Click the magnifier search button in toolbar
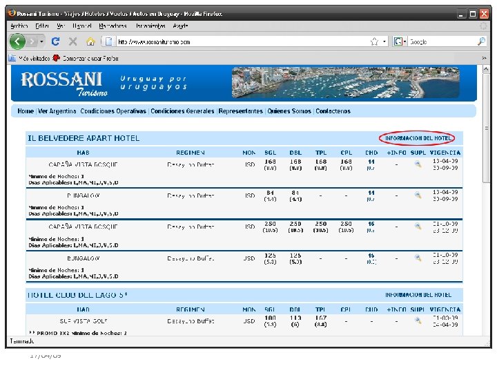This screenshot has height=373, width=497. pyautogui.click(x=481, y=41)
